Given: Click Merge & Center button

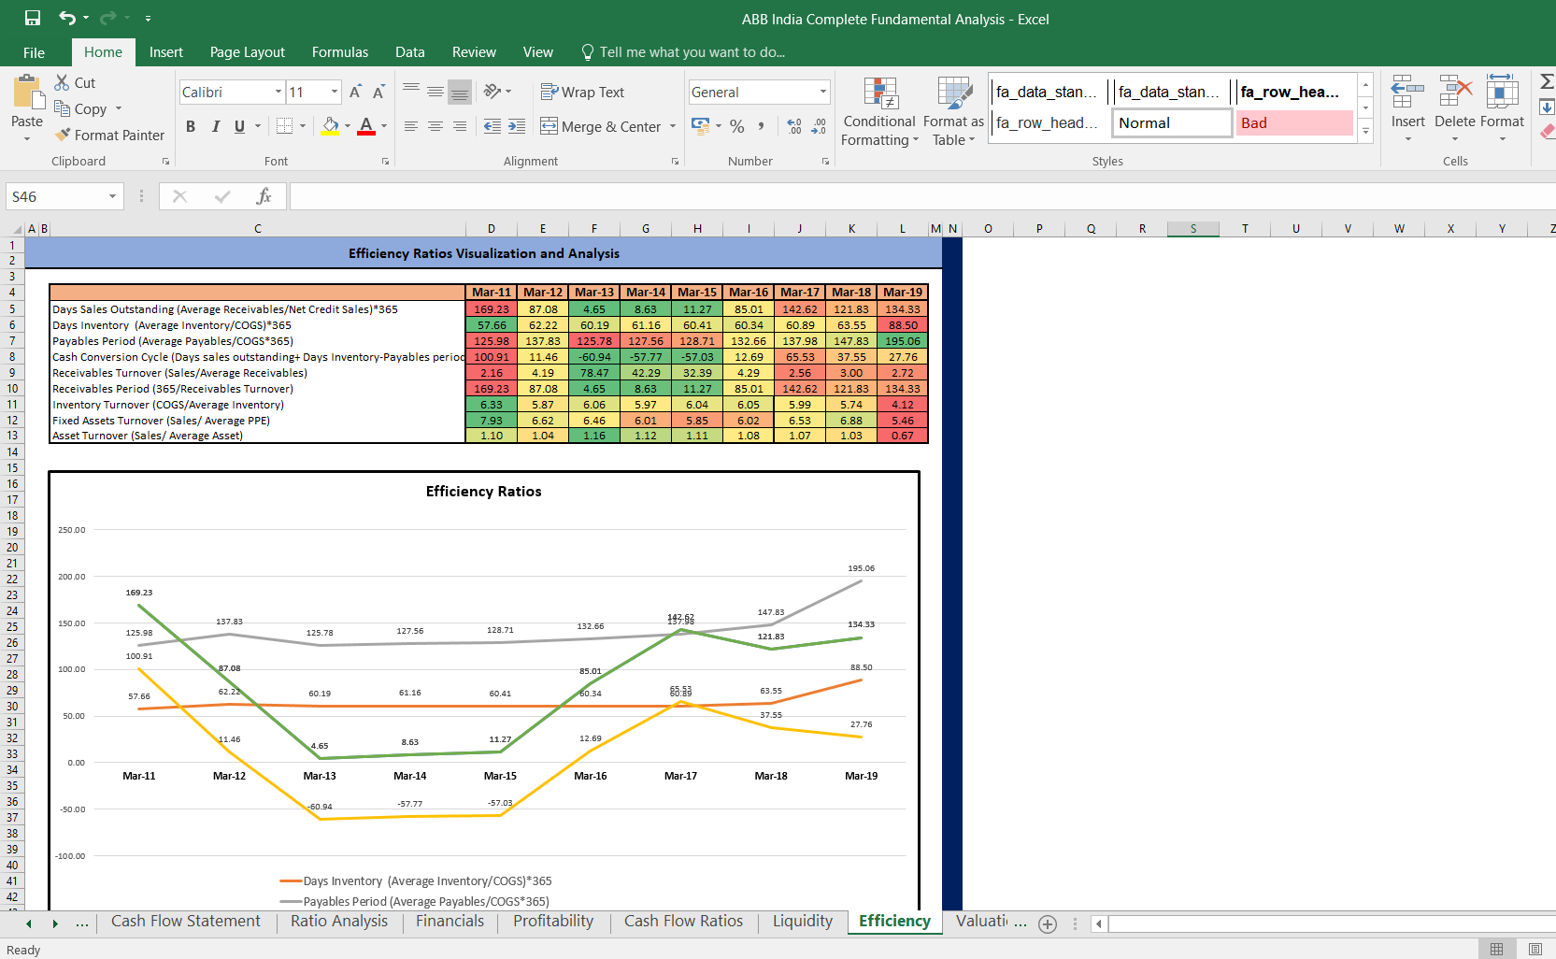Looking at the screenshot, I should point(601,126).
